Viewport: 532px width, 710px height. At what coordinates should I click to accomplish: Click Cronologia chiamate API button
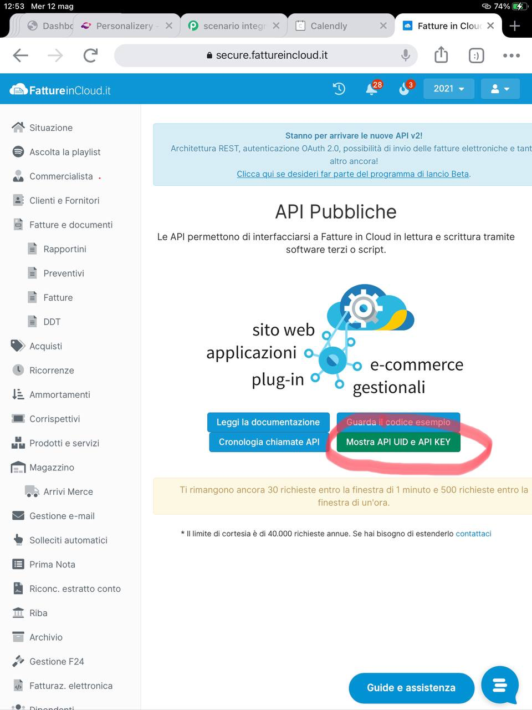click(x=269, y=442)
